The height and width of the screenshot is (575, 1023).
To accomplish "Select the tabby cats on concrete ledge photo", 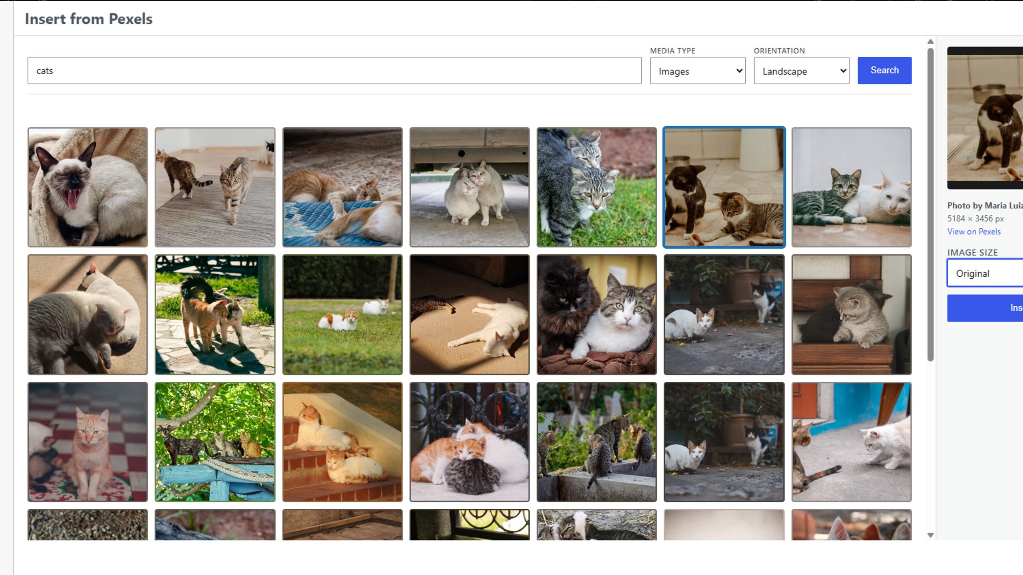I will (x=597, y=442).
